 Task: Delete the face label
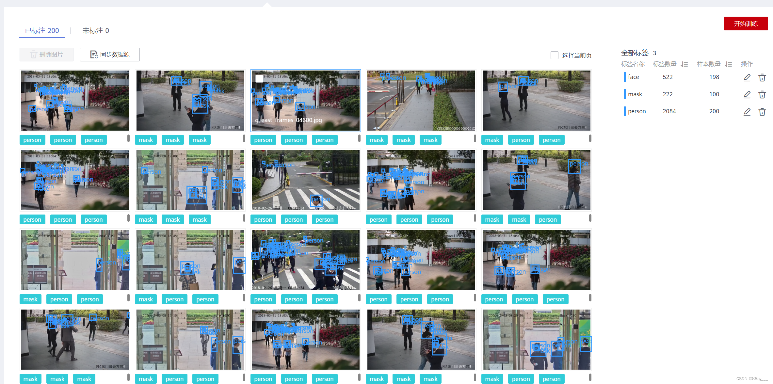point(762,77)
